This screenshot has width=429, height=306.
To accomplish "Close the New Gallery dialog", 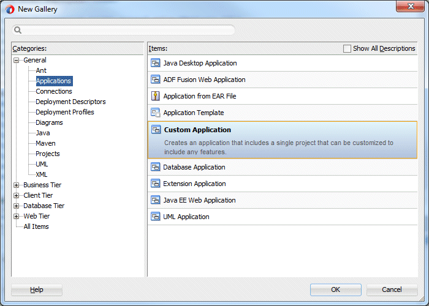I will pyautogui.click(x=410, y=7).
